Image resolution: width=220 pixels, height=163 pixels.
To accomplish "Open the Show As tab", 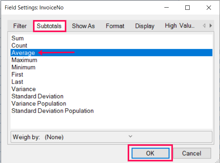I will (x=83, y=26).
